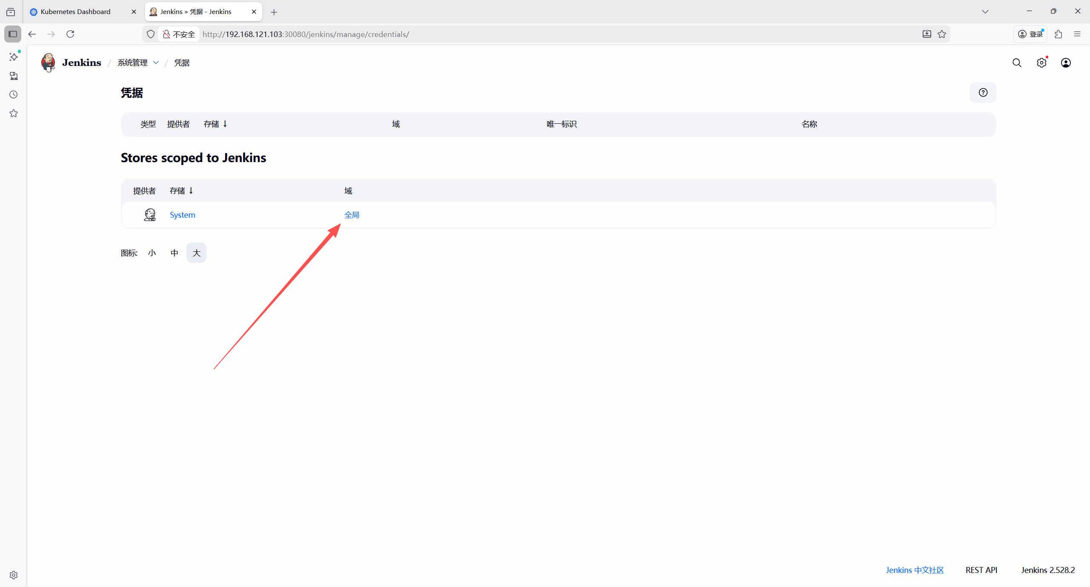Switch to the Kubernetes Dashboard tab
Image resolution: width=1090 pixels, height=587 pixels.
pyautogui.click(x=75, y=12)
